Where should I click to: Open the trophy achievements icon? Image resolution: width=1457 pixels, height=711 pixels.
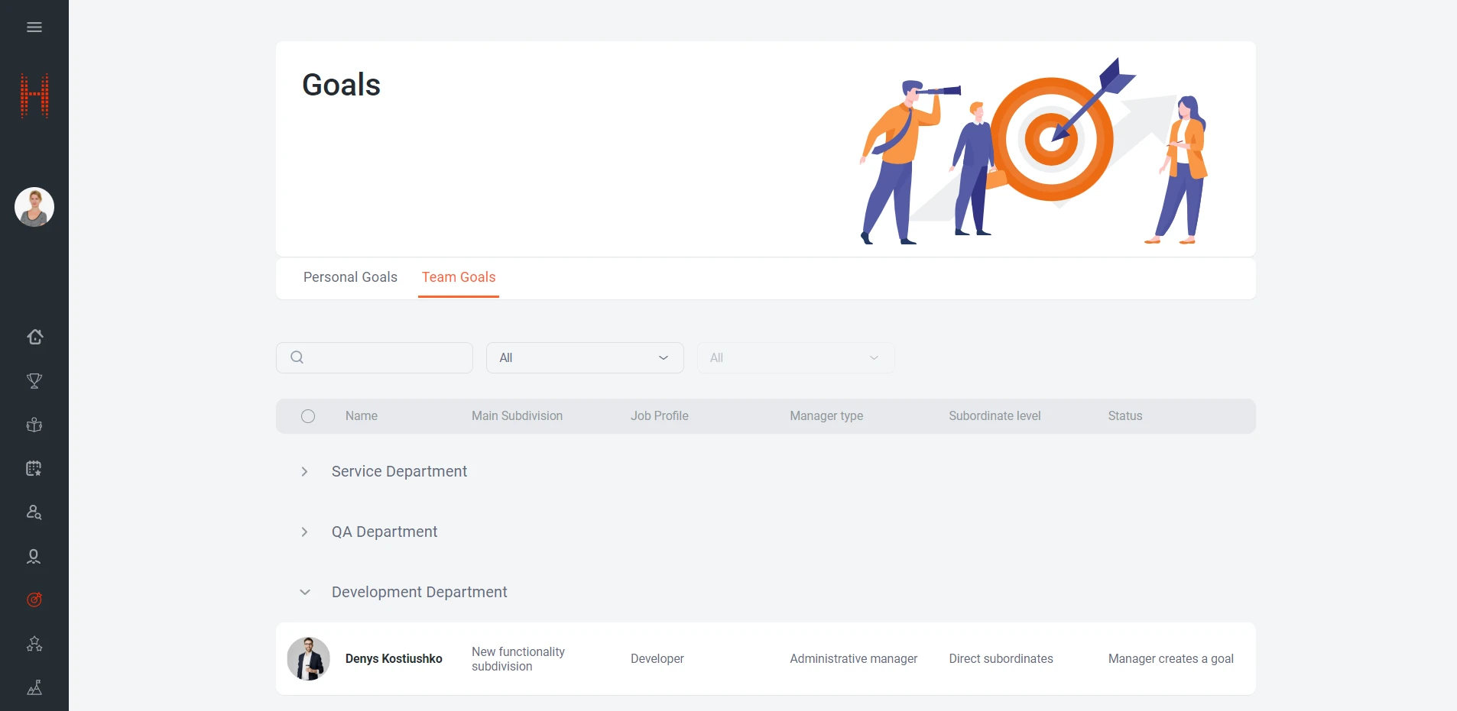(34, 381)
